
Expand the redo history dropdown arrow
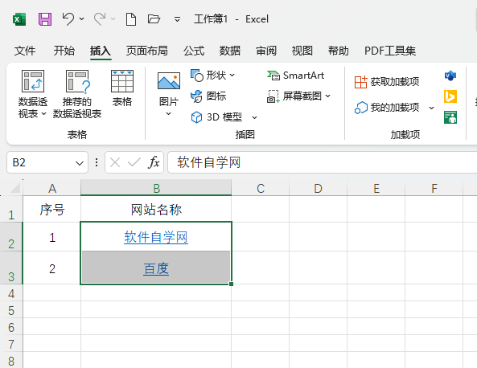(x=113, y=18)
